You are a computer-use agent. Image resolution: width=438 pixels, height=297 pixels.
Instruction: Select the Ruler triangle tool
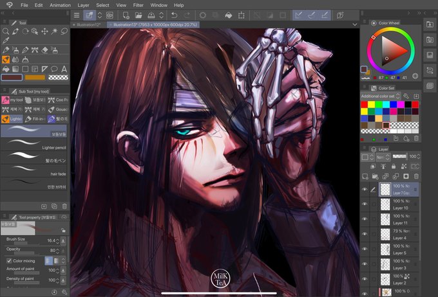44,69
